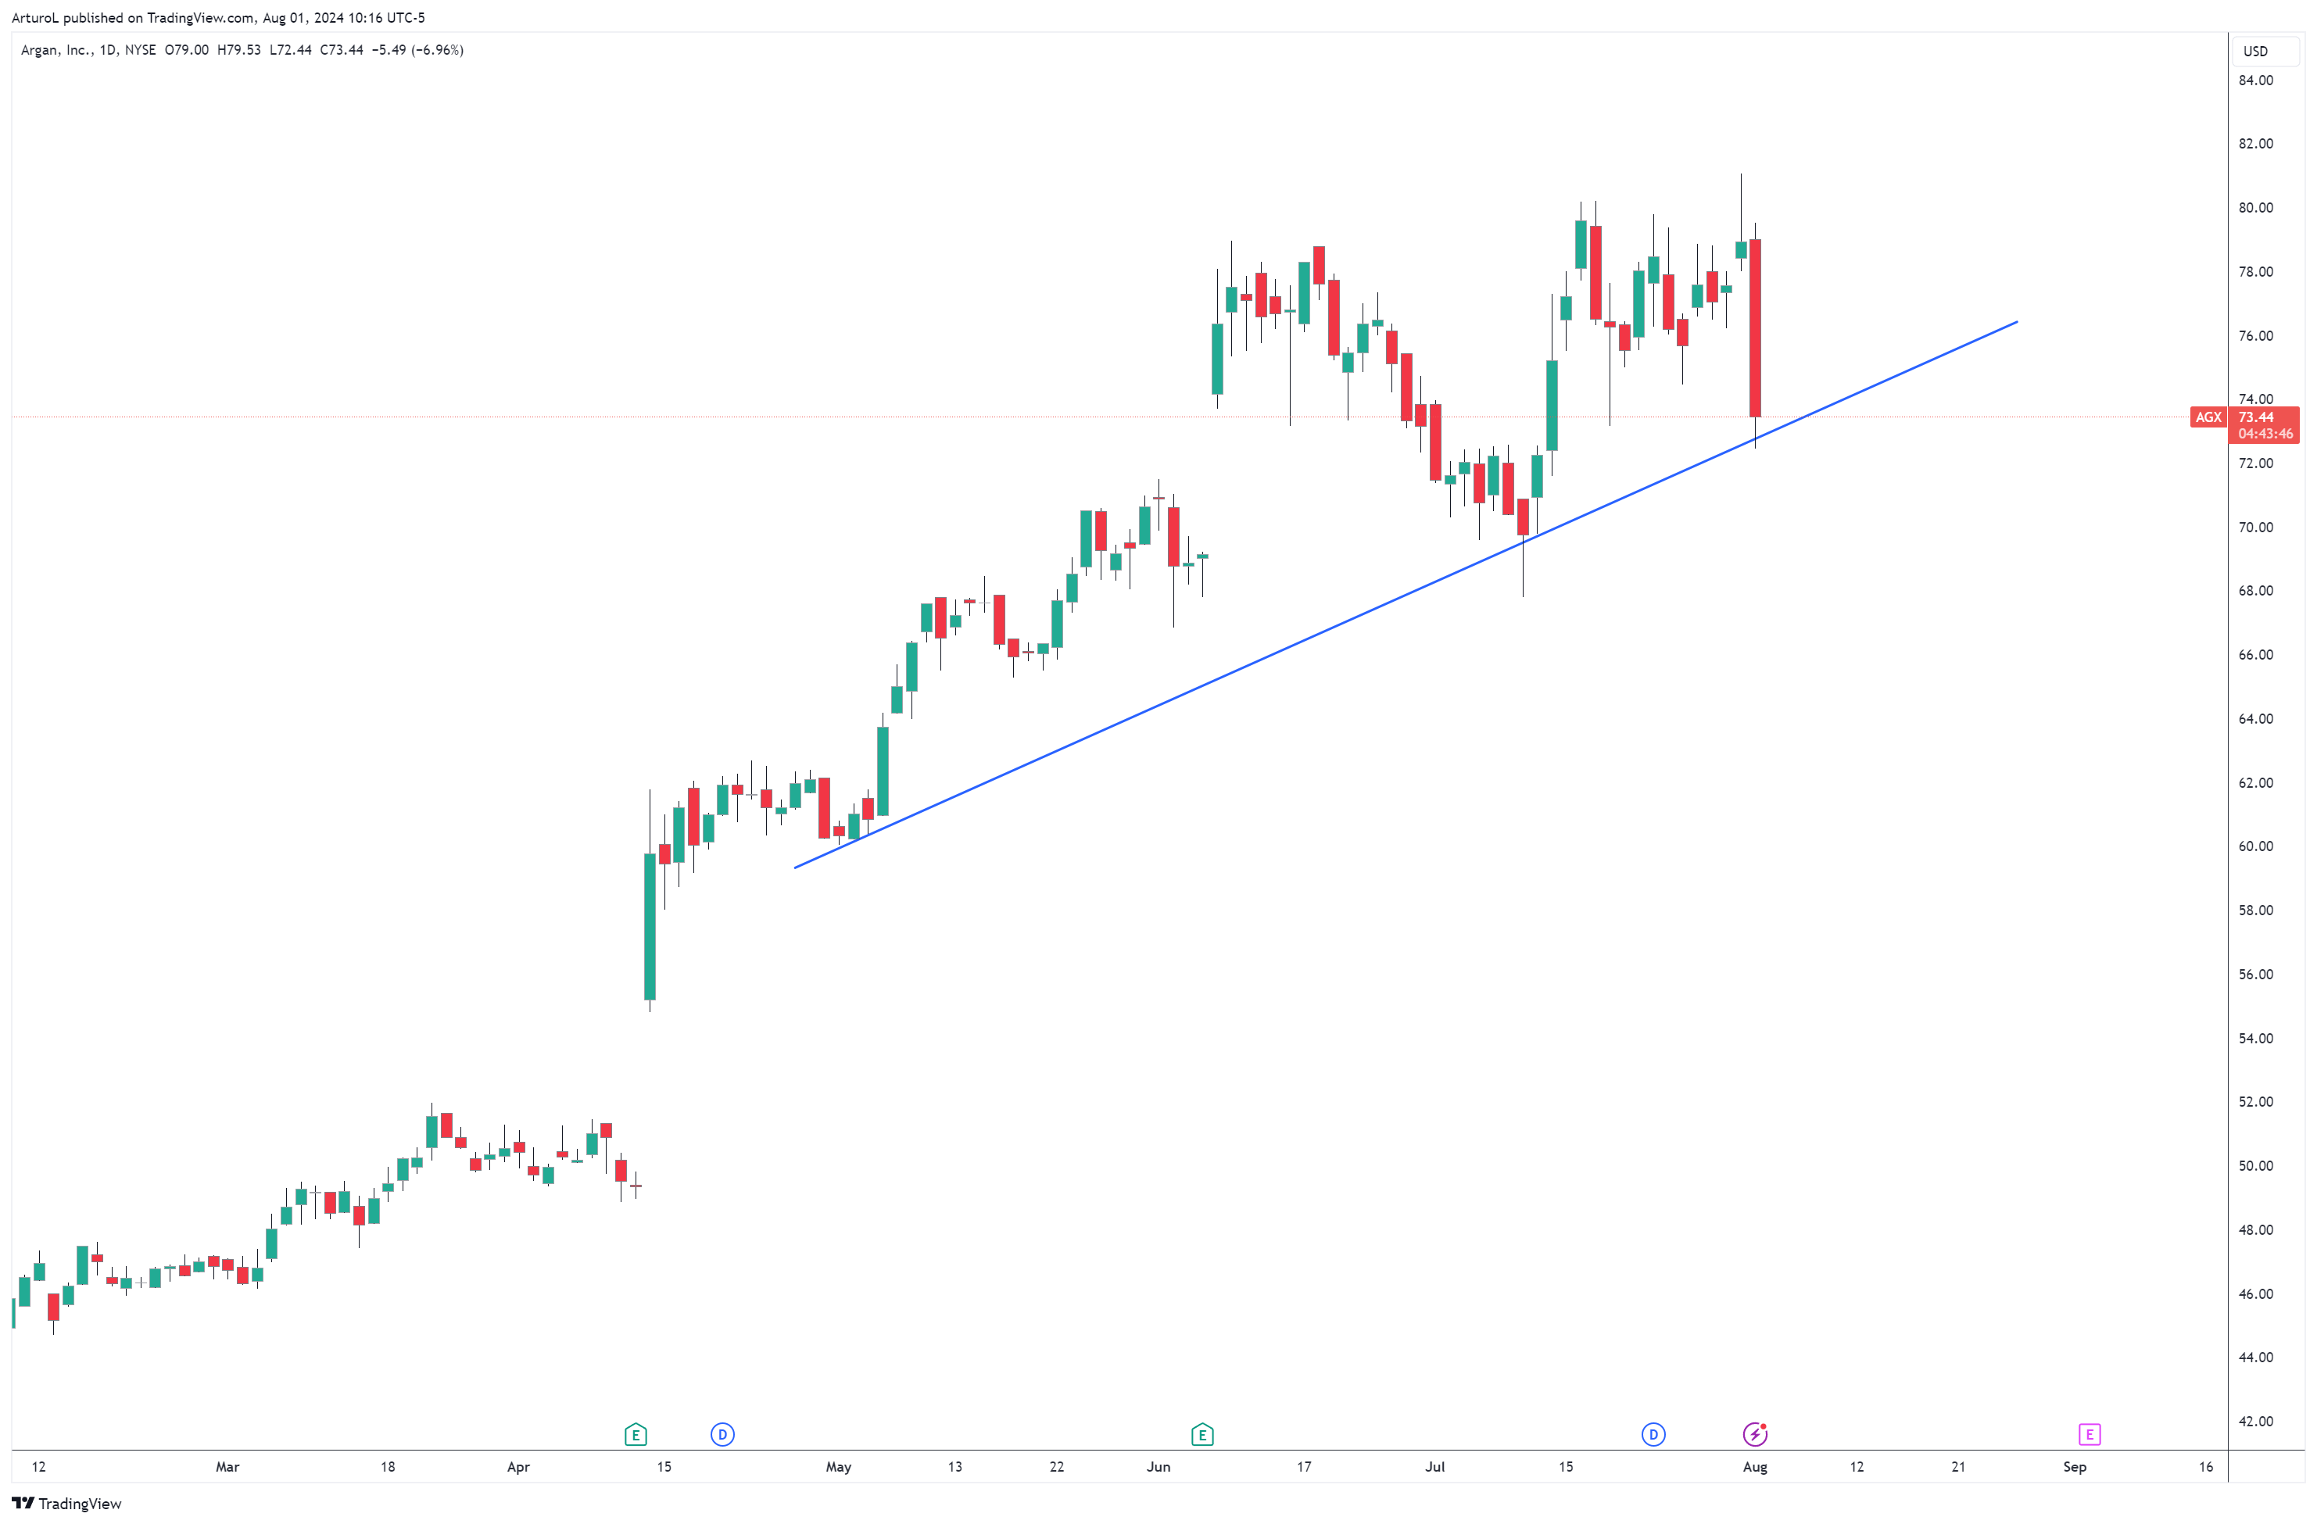The image size is (2317, 1524).
Task: Click the ArturoL published on TradingView.com header
Action: (218, 17)
